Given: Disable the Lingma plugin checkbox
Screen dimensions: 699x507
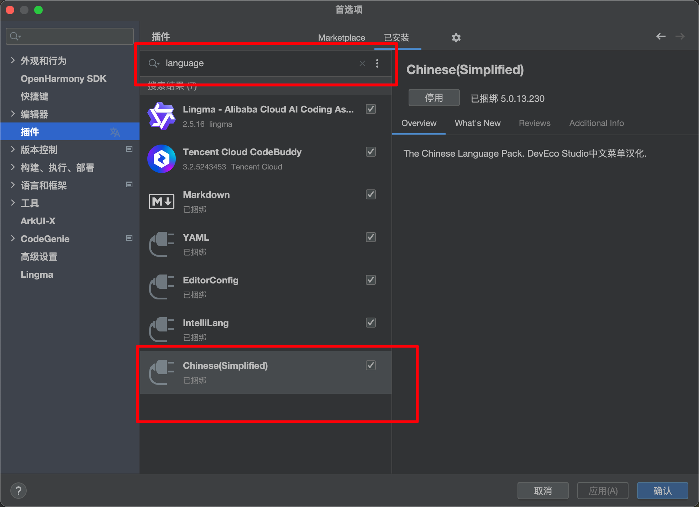Looking at the screenshot, I should point(371,109).
